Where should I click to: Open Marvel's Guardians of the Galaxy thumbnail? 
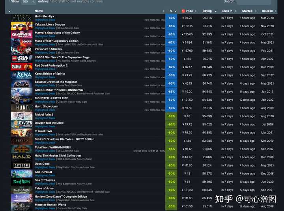pyautogui.click(x=22, y=34)
